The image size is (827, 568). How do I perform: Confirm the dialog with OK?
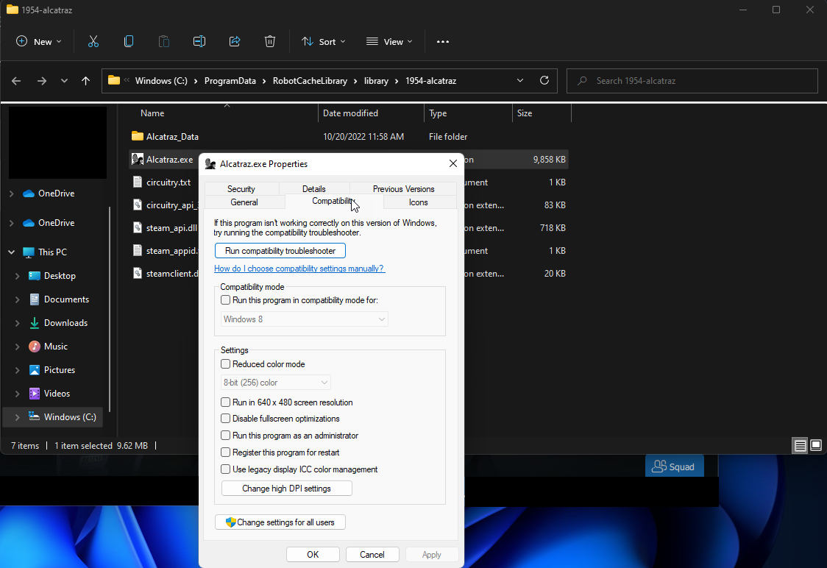tap(313, 554)
